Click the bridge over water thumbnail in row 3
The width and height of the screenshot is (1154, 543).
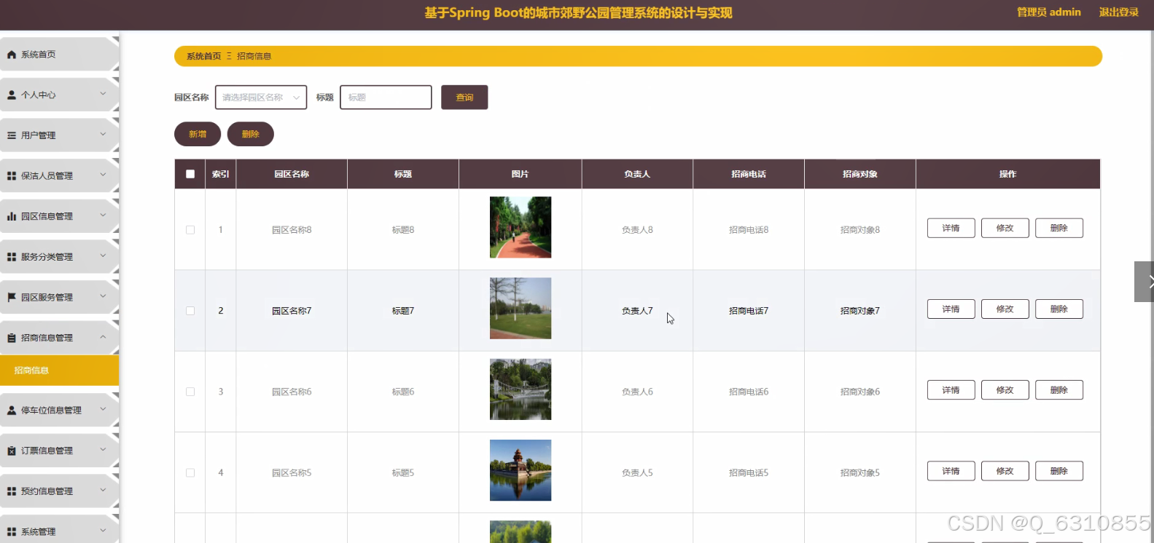click(521, 389)
